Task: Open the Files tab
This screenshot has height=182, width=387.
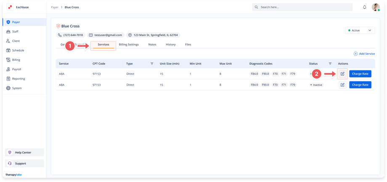Action: click(188, 45)
